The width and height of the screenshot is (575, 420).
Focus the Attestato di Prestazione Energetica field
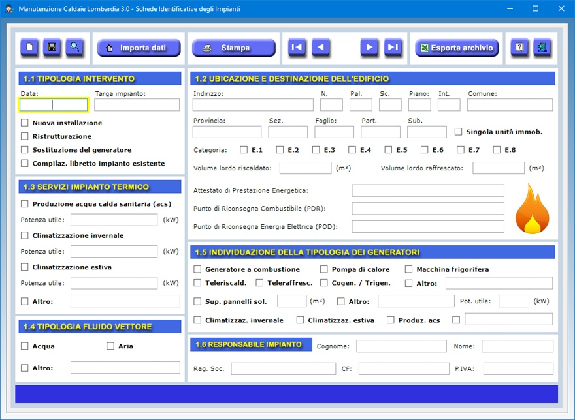click(x=428, y=190)
